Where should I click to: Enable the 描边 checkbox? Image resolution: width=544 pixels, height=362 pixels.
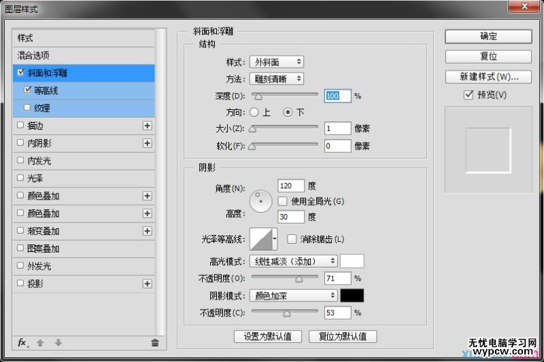20,125
